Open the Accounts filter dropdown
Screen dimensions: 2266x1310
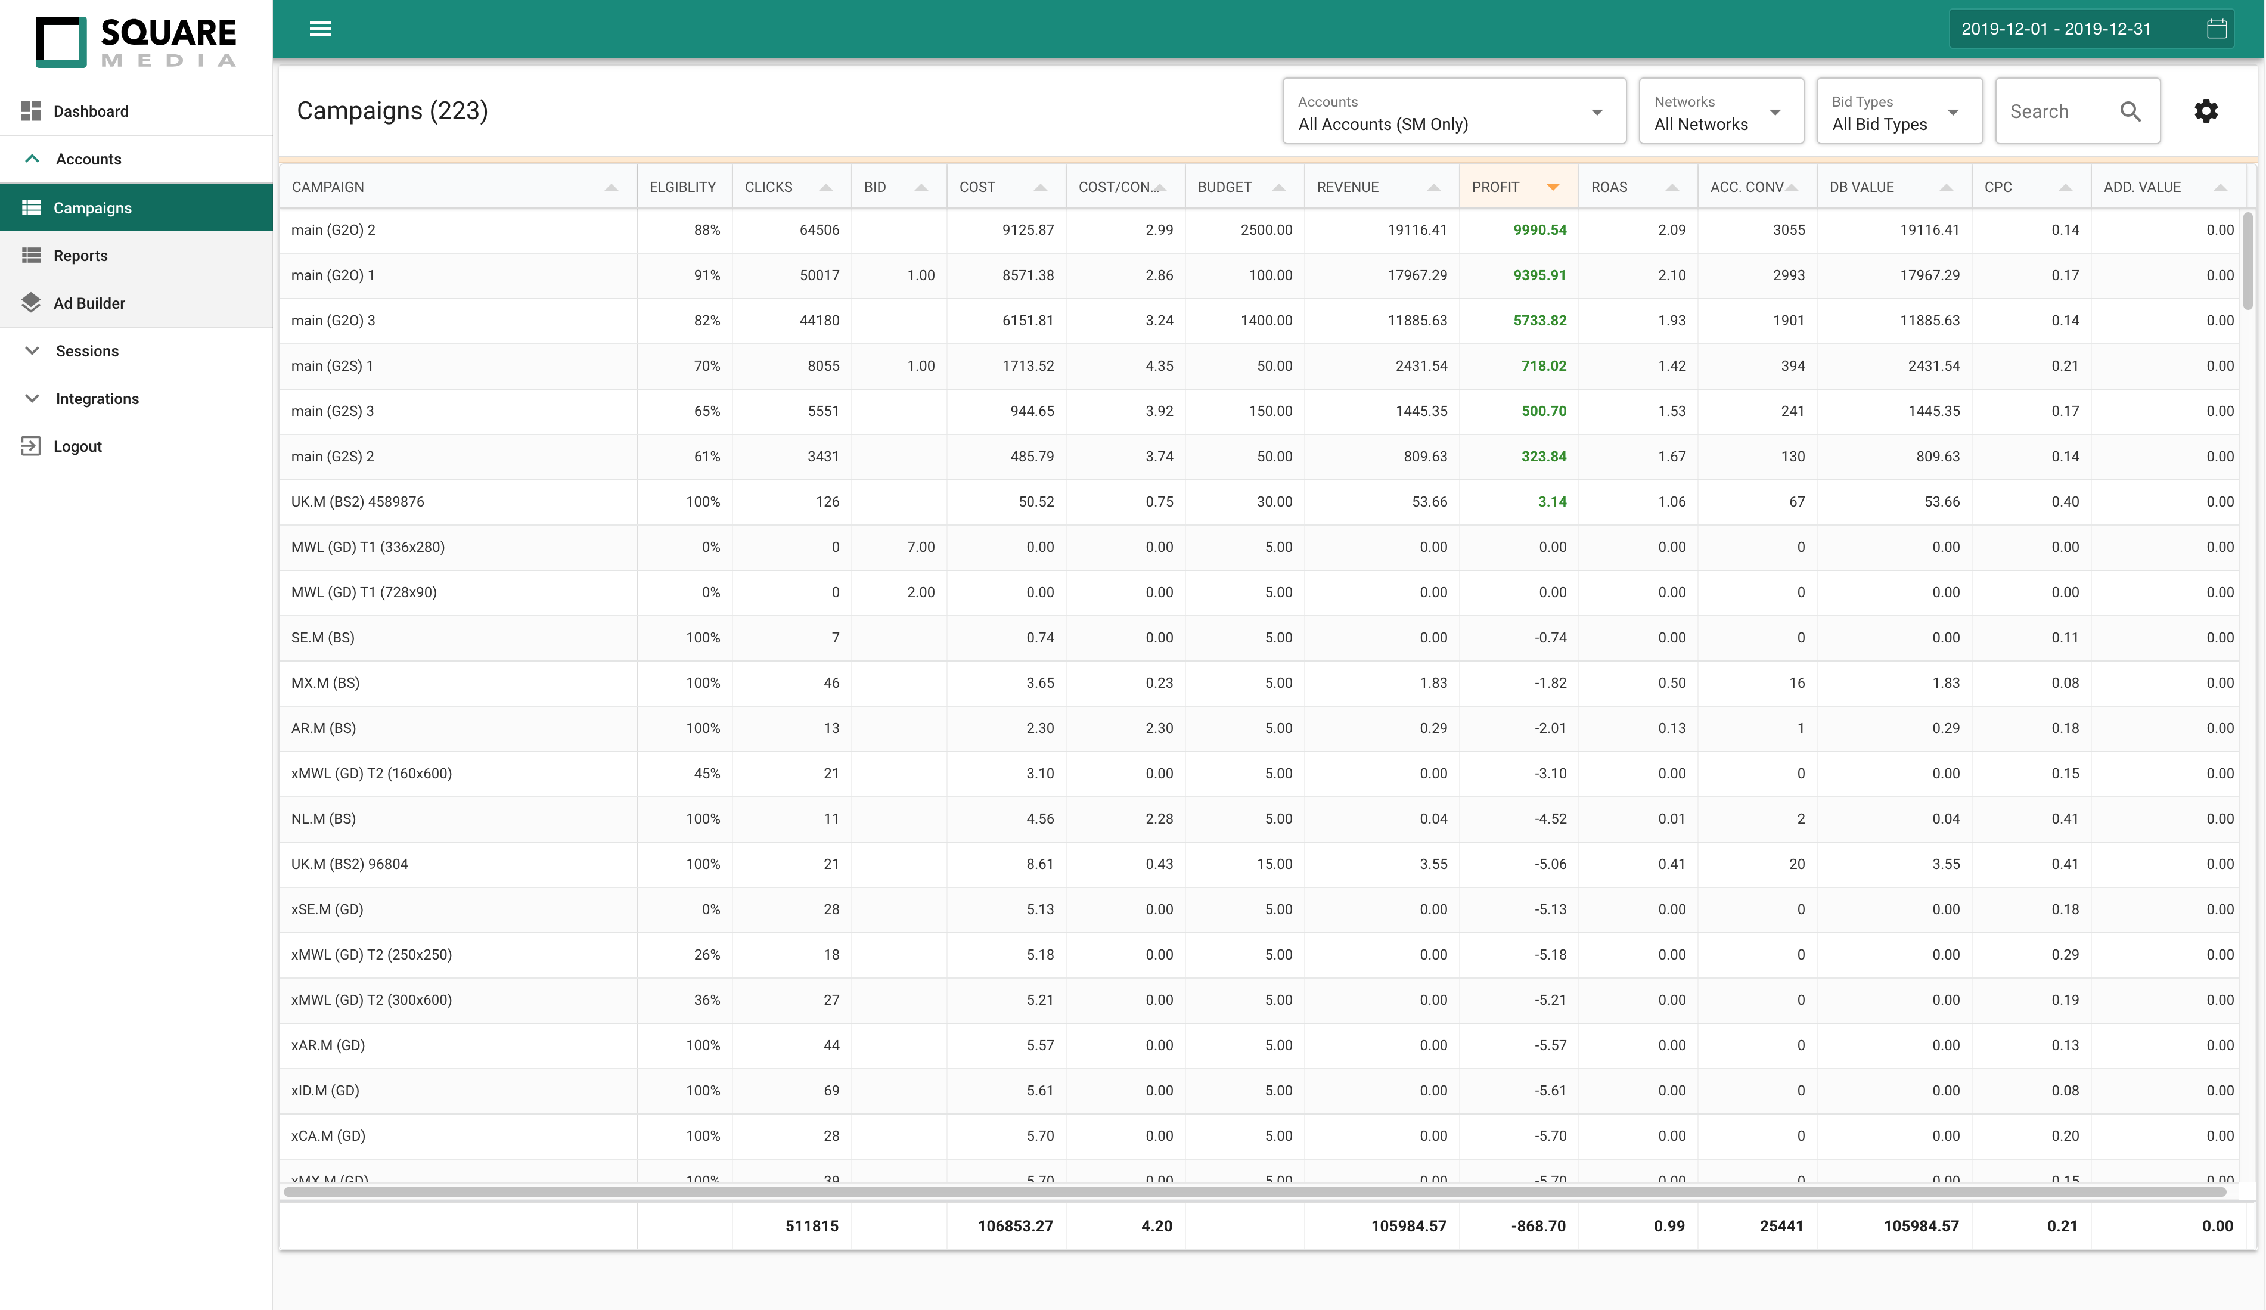point(1453,111)
